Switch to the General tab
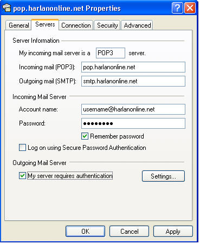This screenshot has width=200, height=244. click(19, 25)
